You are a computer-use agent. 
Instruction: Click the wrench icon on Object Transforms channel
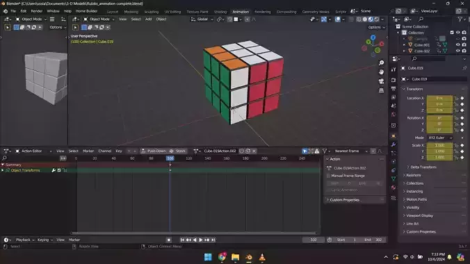(54, 170)
